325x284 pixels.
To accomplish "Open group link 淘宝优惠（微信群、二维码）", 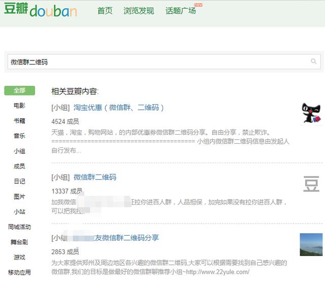I will tap(119, 107).
